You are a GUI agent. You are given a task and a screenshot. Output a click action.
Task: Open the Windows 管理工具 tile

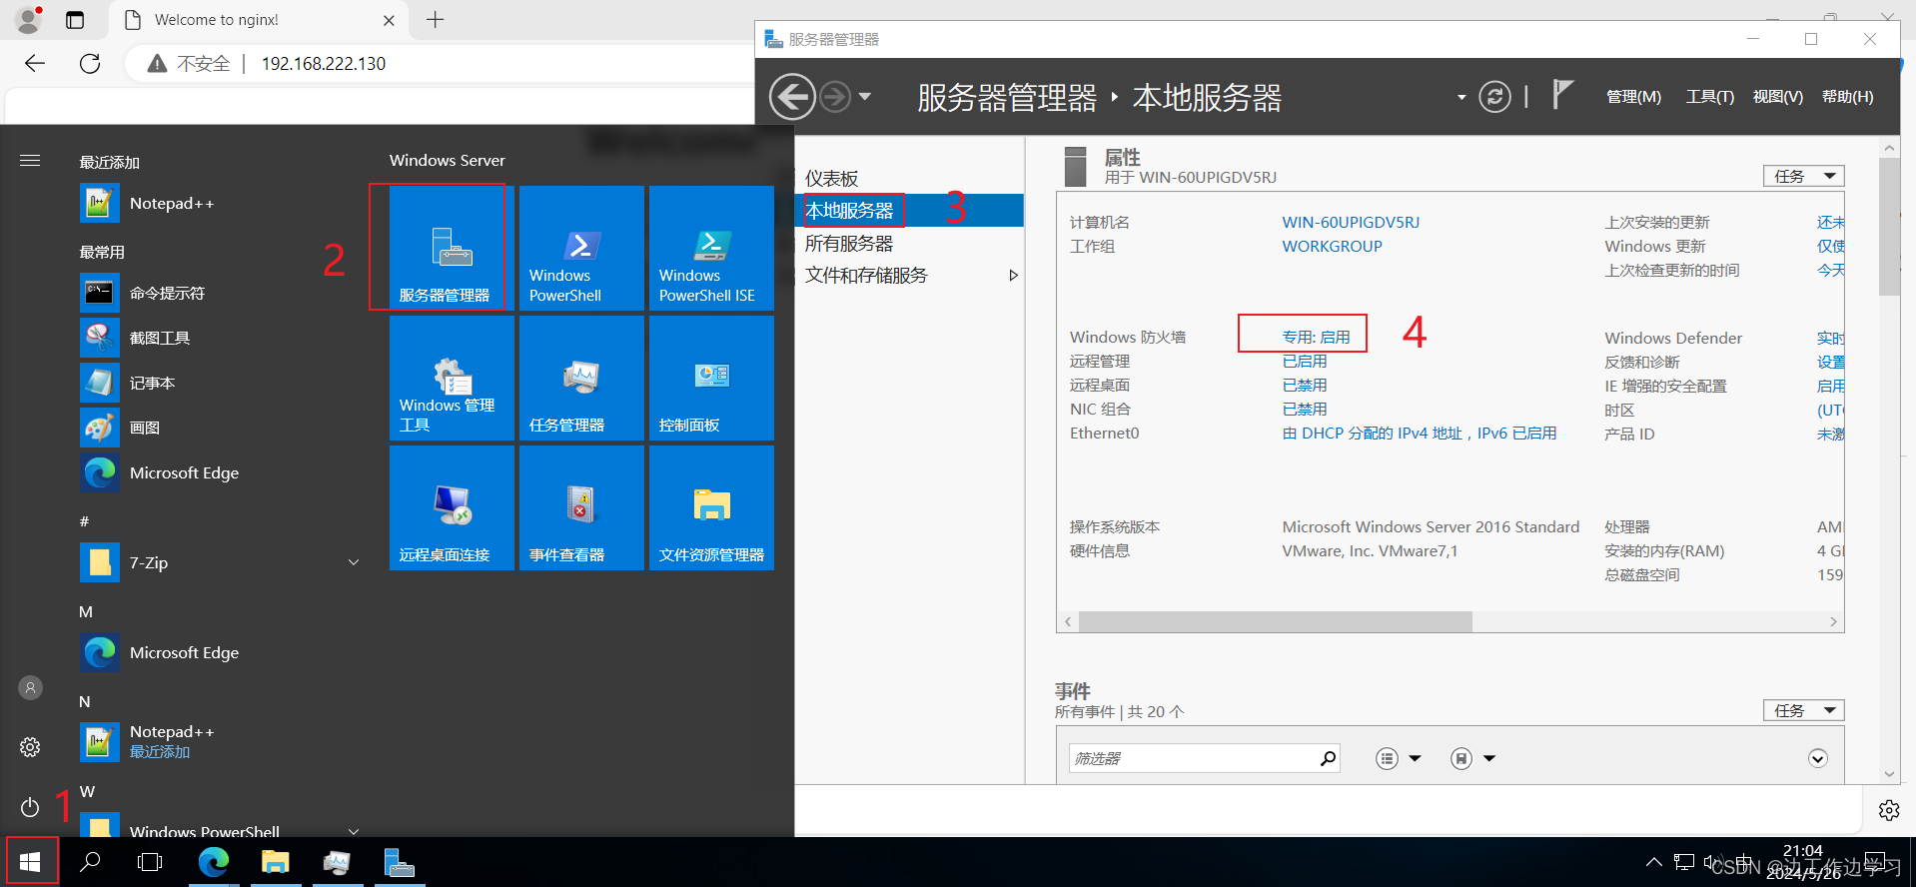[x=452, y=378]
